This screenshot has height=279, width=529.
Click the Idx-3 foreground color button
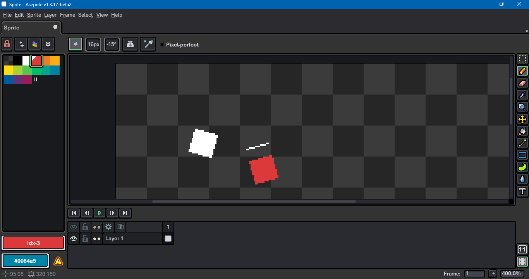(x=33, y=243)
